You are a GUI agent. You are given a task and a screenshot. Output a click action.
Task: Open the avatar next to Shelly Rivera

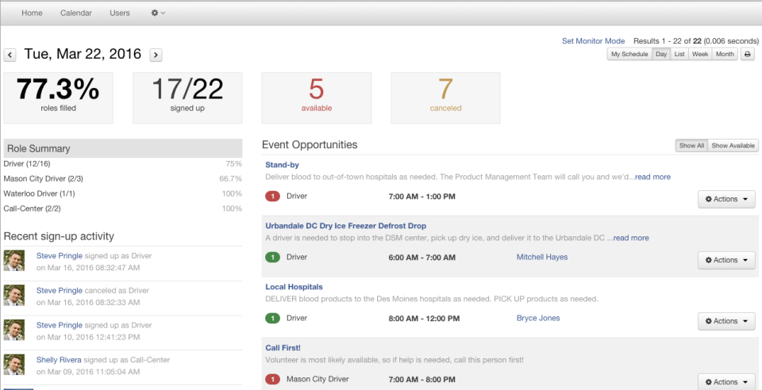(14, 365)
